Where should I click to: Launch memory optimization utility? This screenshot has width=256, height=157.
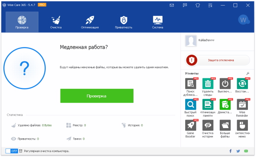pos(208,108)
